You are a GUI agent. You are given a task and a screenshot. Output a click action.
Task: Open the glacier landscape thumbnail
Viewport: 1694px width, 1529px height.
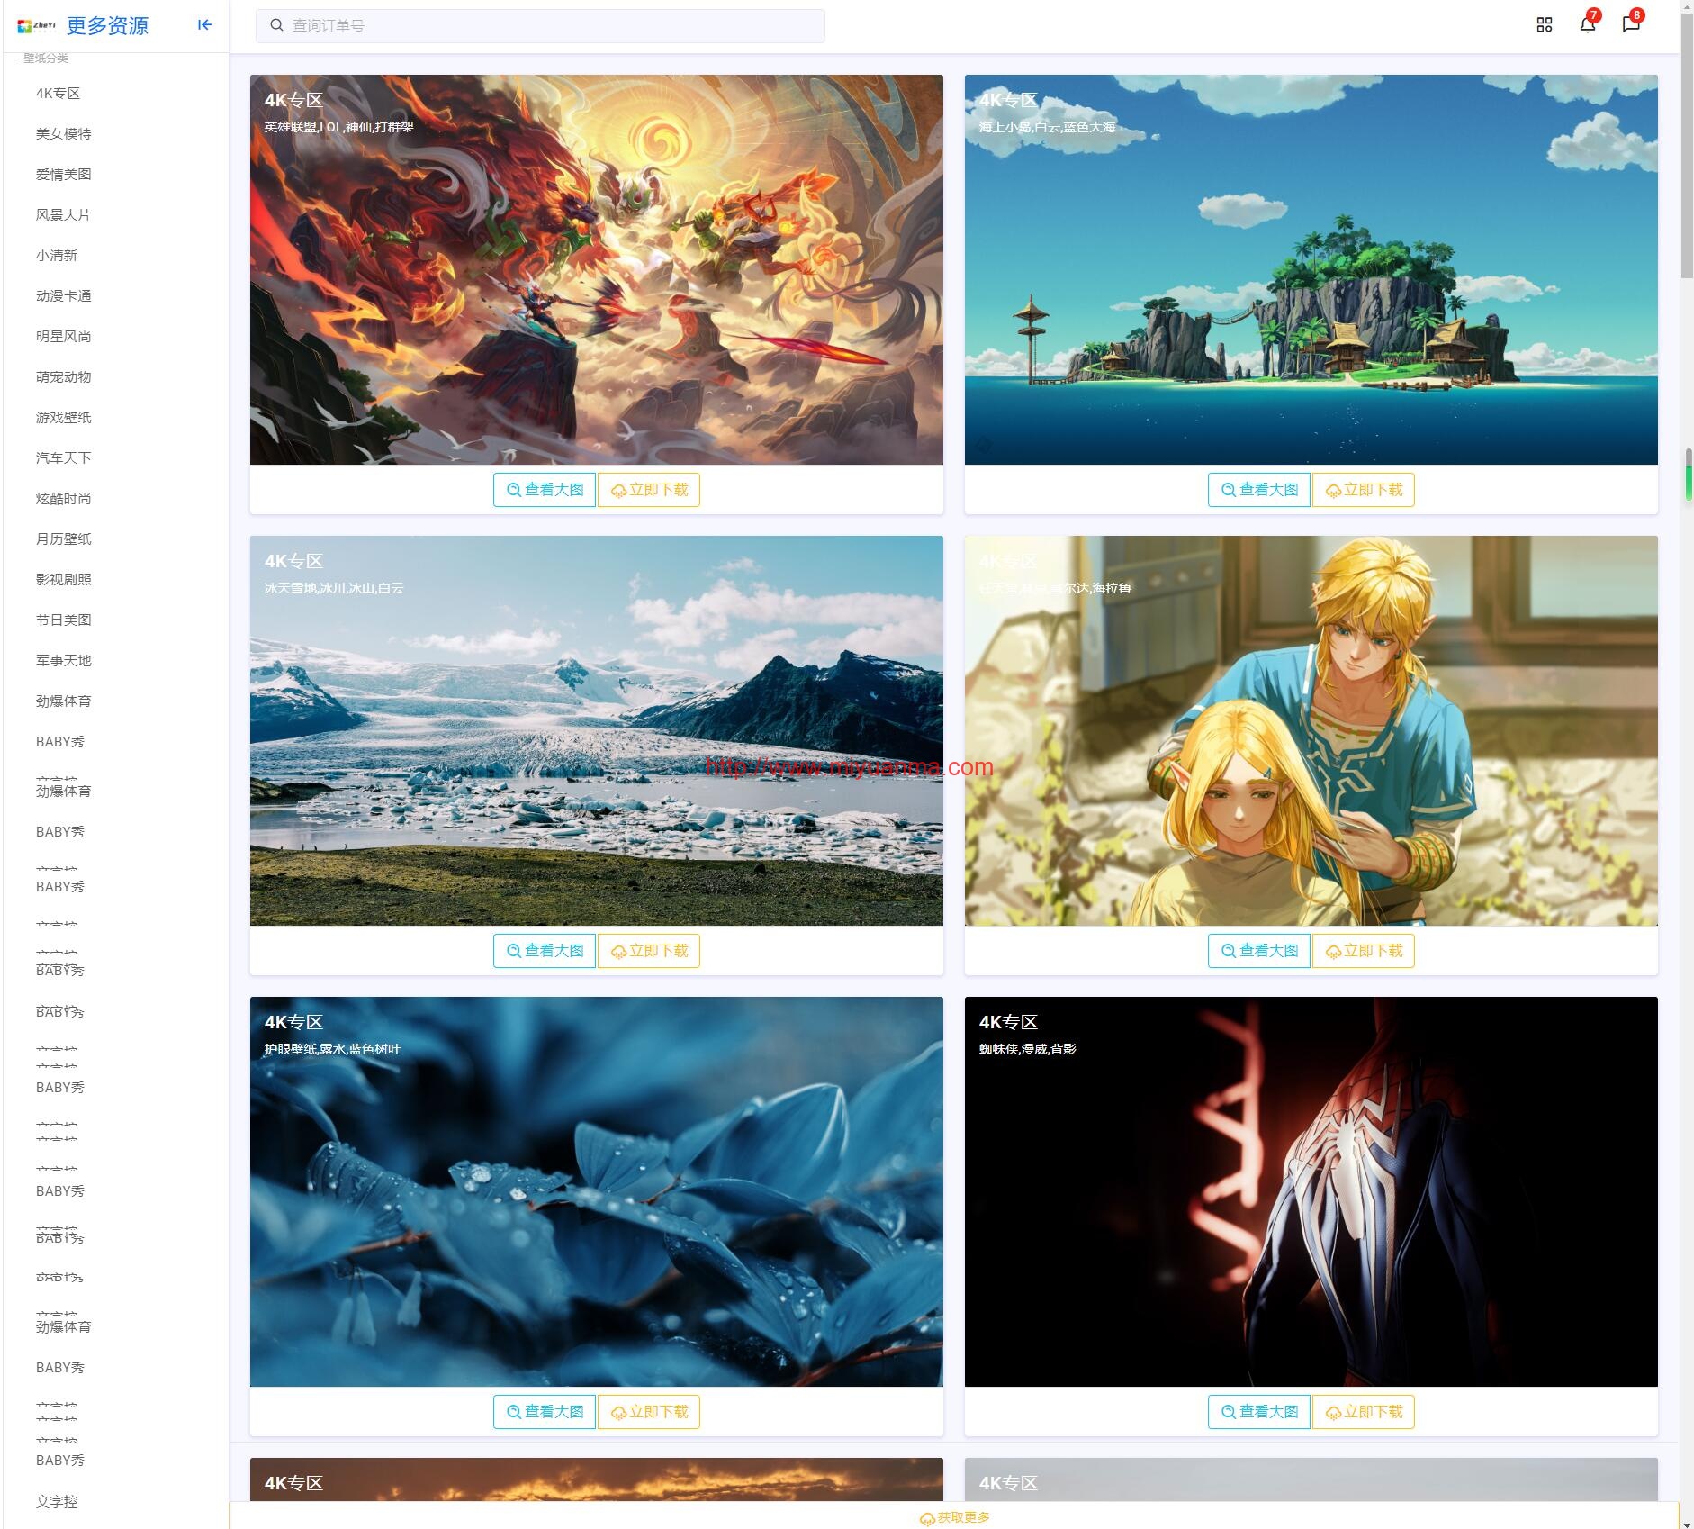click(597, 731)
